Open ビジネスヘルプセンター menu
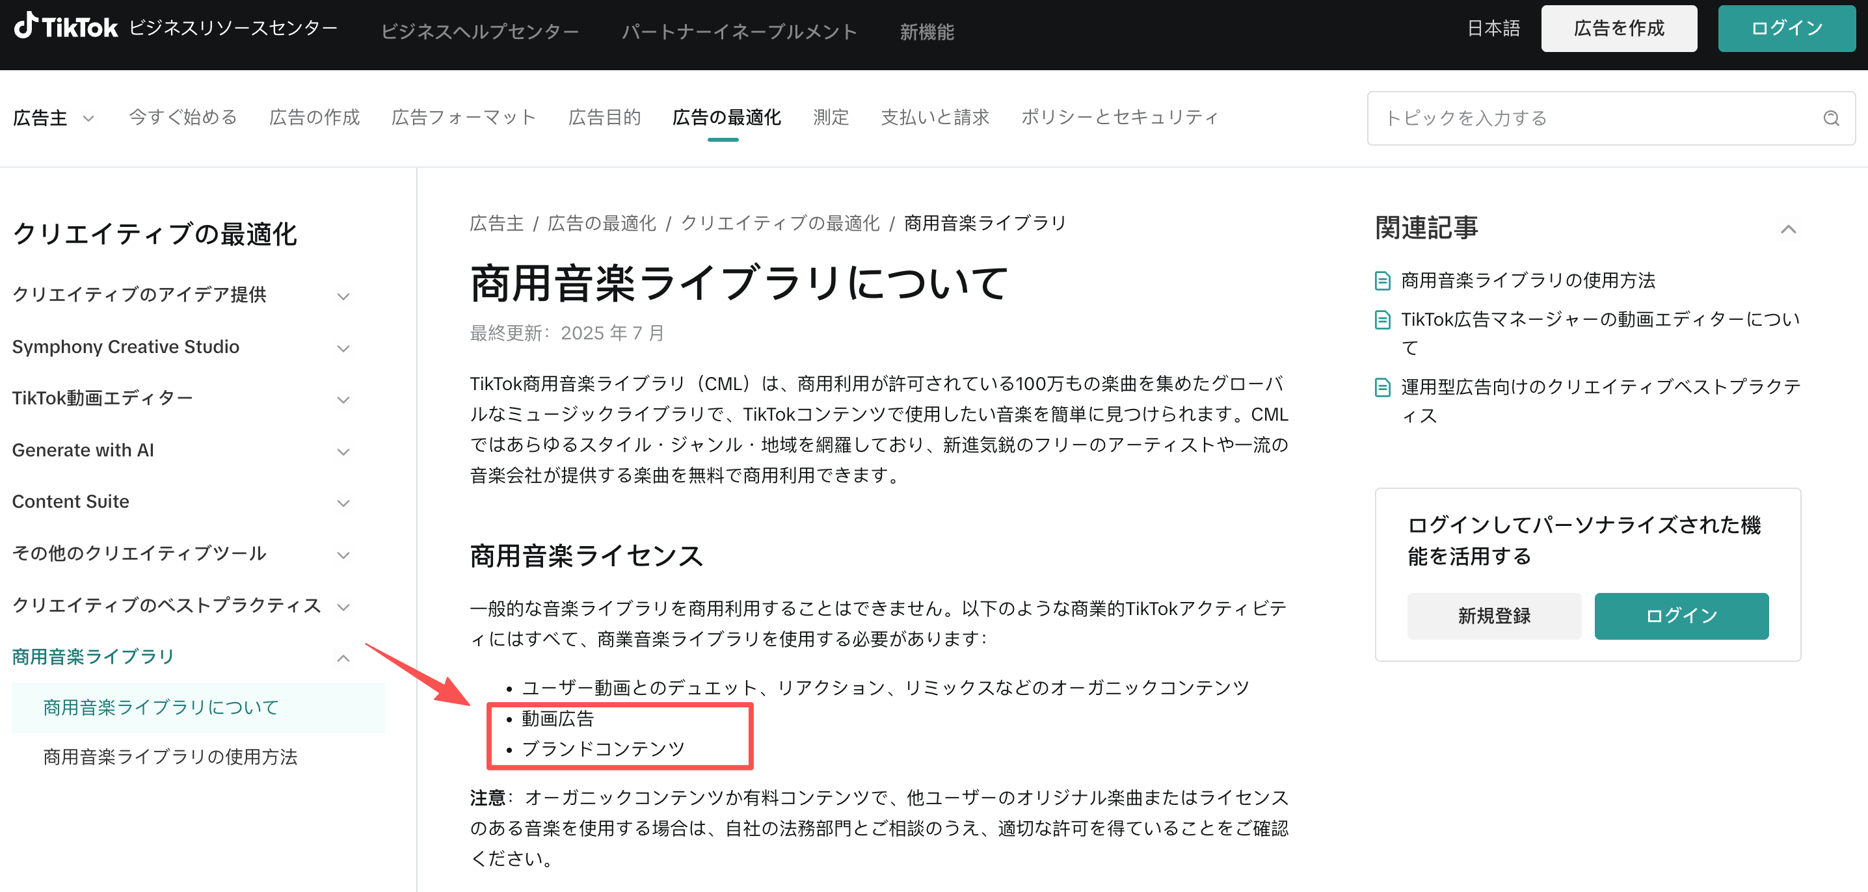The height and width of the screenshot is (892, 1868). (480, 31)
